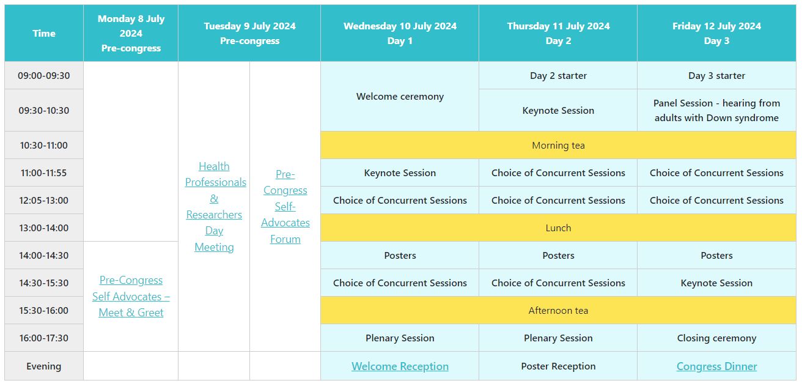The height and width of the screenshot is (386, 802).
Task: Click Pre-Congress Self Advocates Meet & Greet link
Action: click(131, 296)
